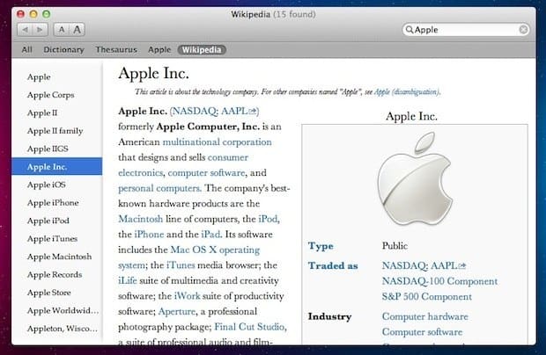Open the Computer hardware infobox link
546x355 pixels.
point(425,317)
